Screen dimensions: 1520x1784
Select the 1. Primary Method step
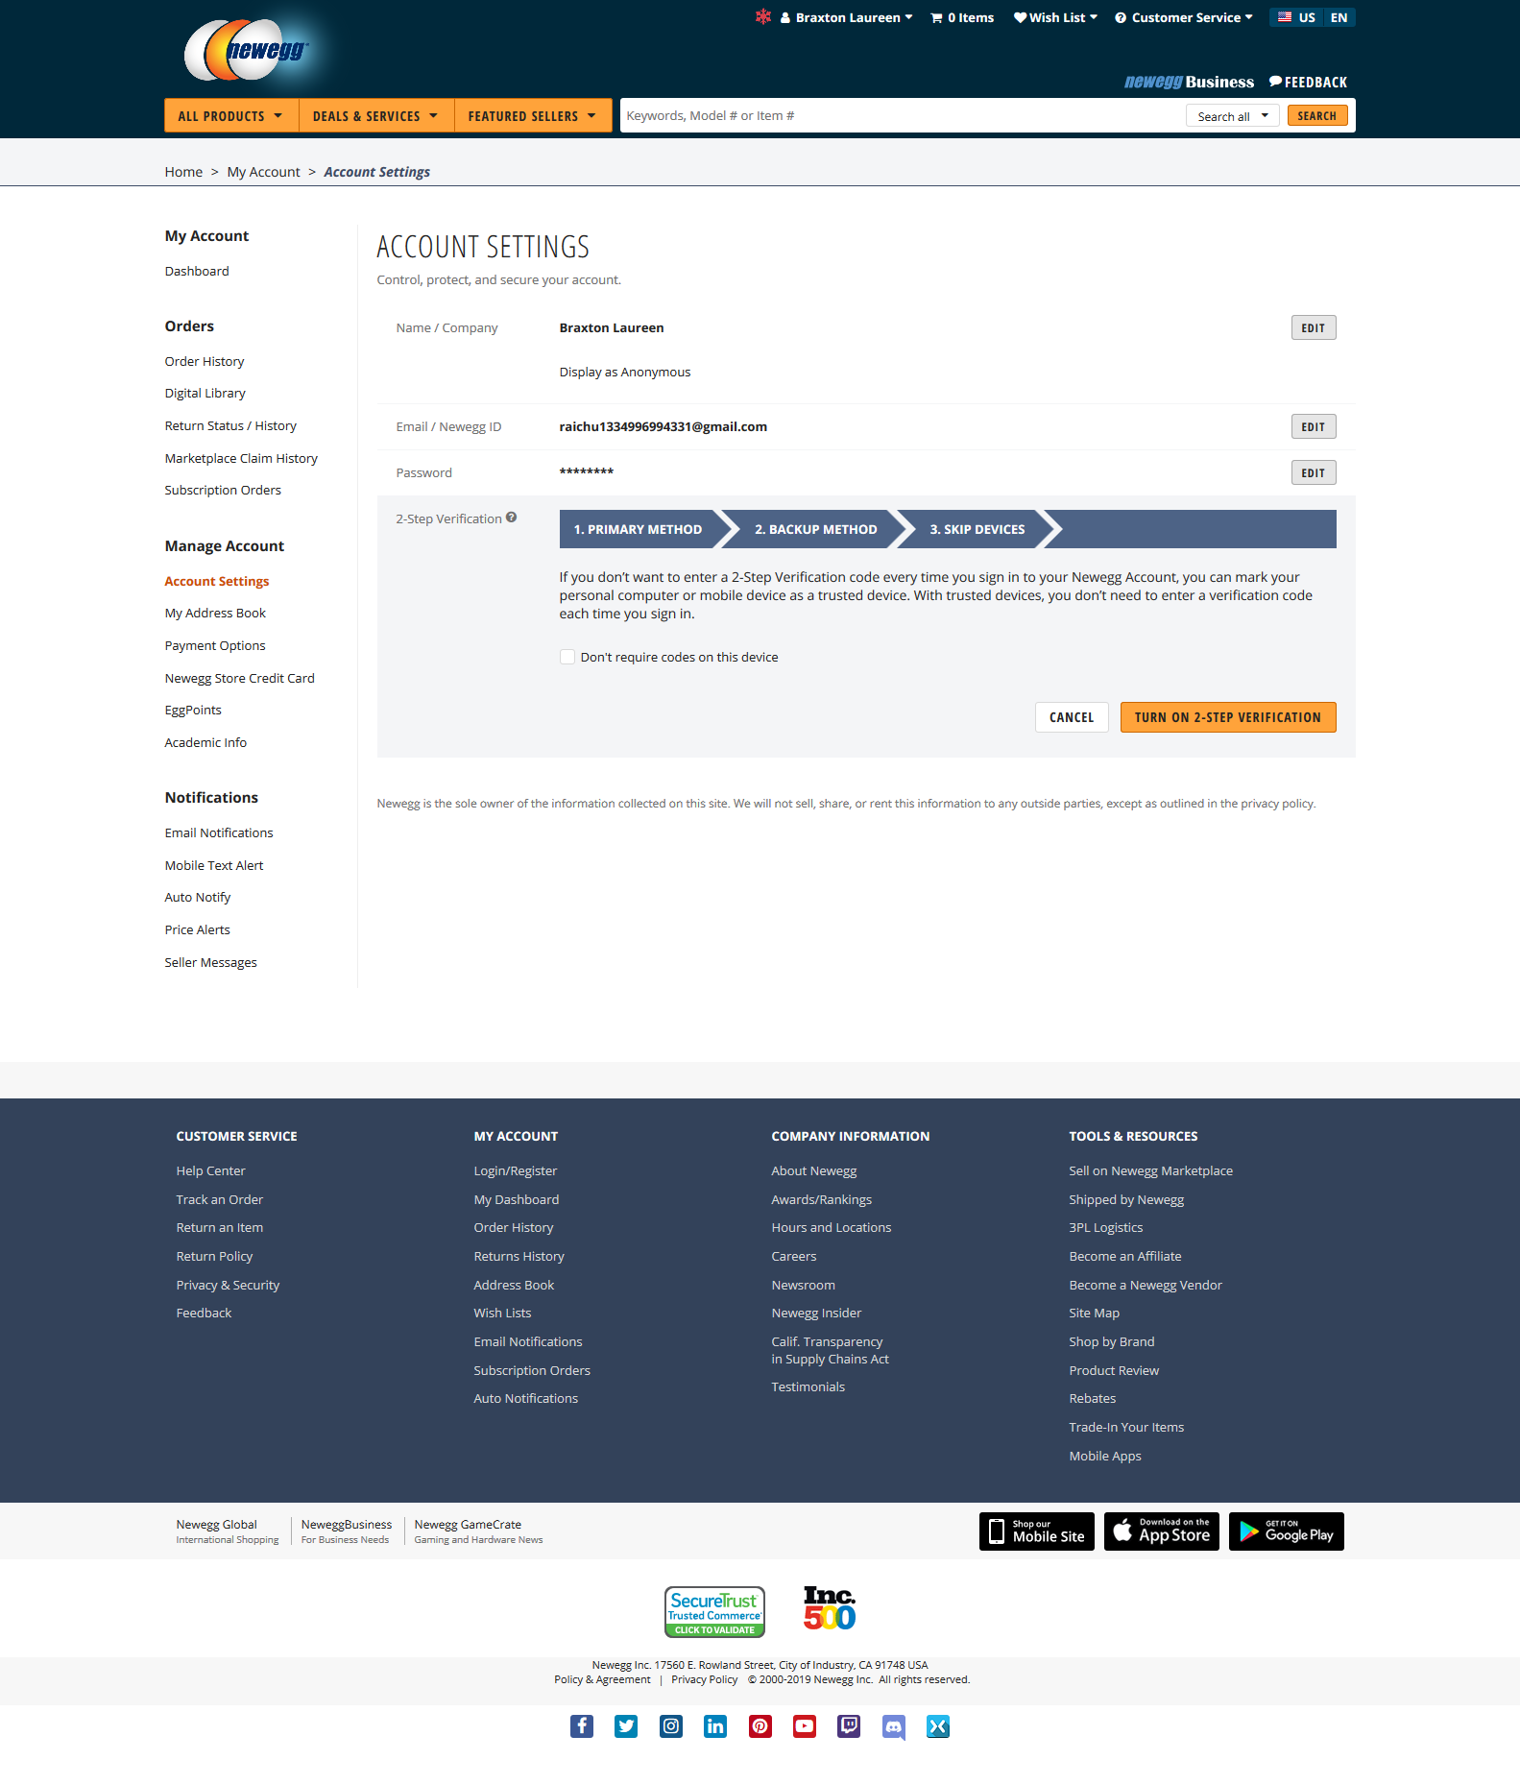point(638,529)
